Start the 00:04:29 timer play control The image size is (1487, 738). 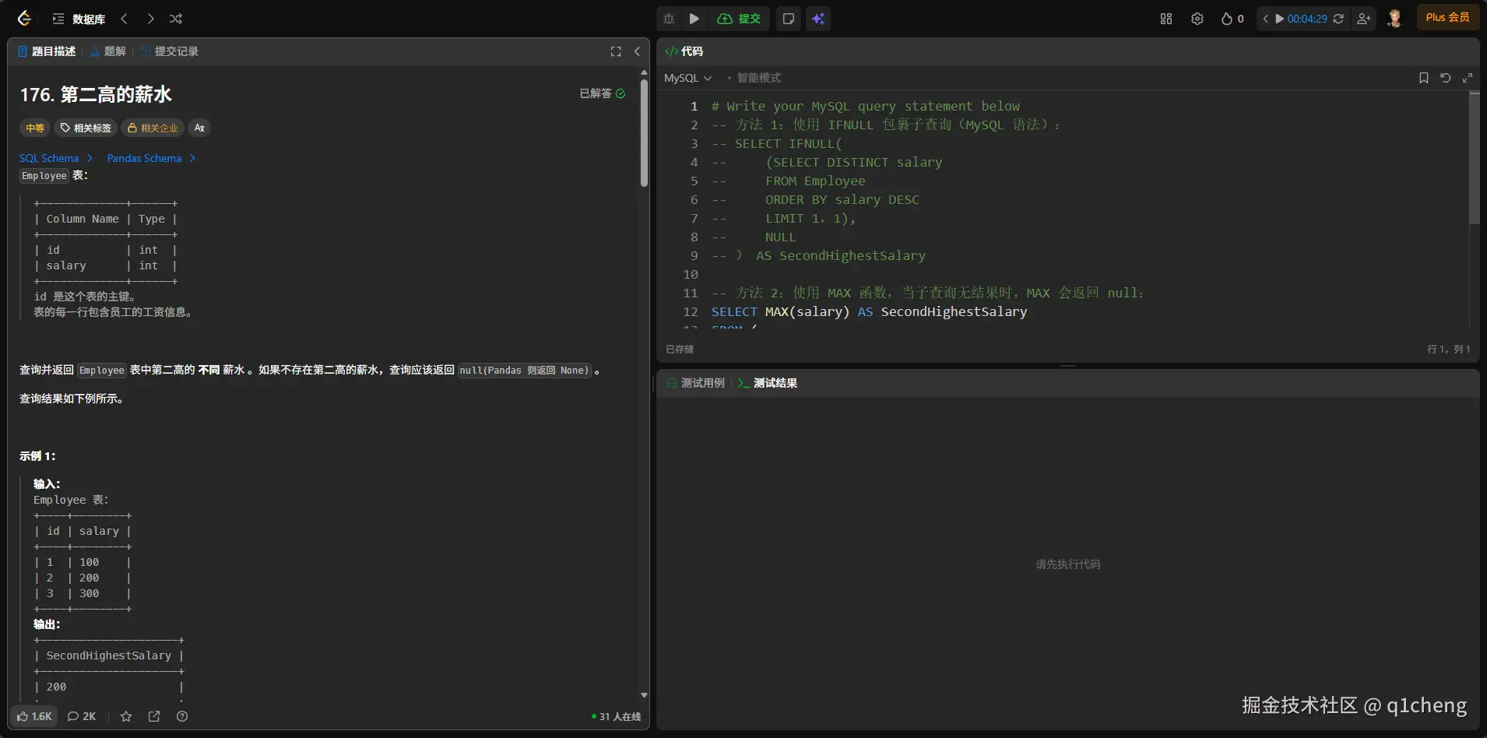pyautogui.click(x=1279, y=19)
